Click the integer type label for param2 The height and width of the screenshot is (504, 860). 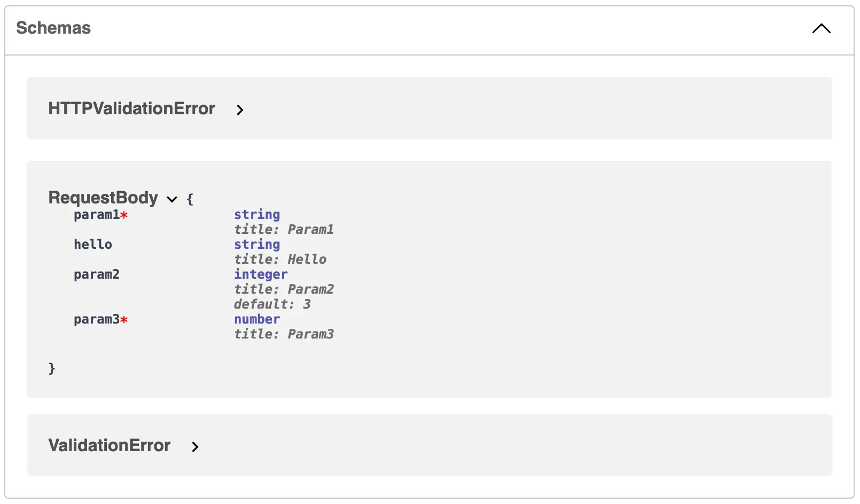[260, 274]
